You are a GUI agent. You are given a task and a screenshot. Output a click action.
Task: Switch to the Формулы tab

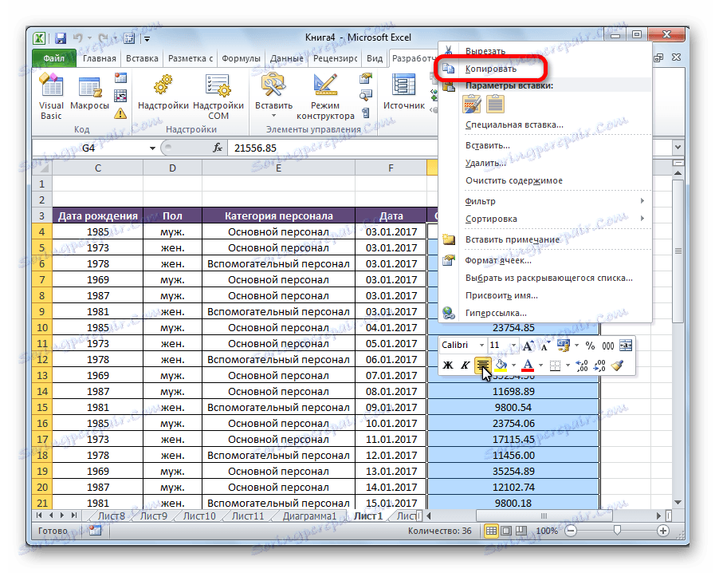pos(241,58)
